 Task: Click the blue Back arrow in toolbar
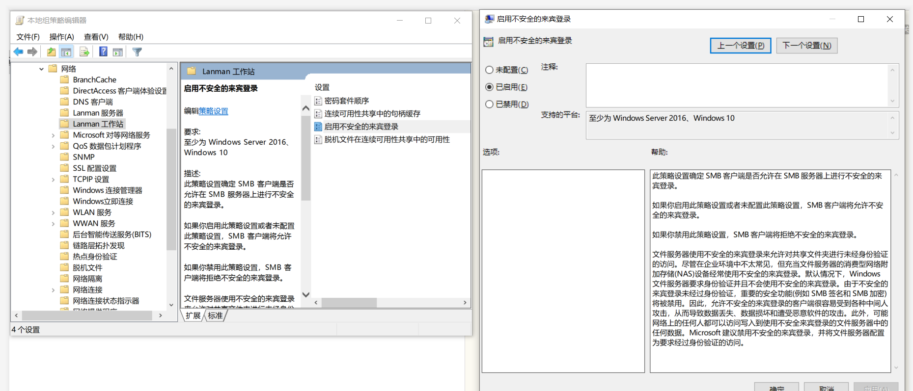(x=18, y=52)
